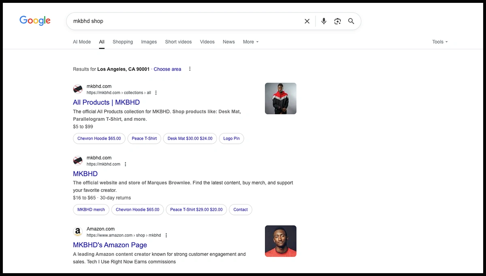Open three-dot options for All Products result
This screenshot has height=276, width=486.
click(x=156, y=93)
